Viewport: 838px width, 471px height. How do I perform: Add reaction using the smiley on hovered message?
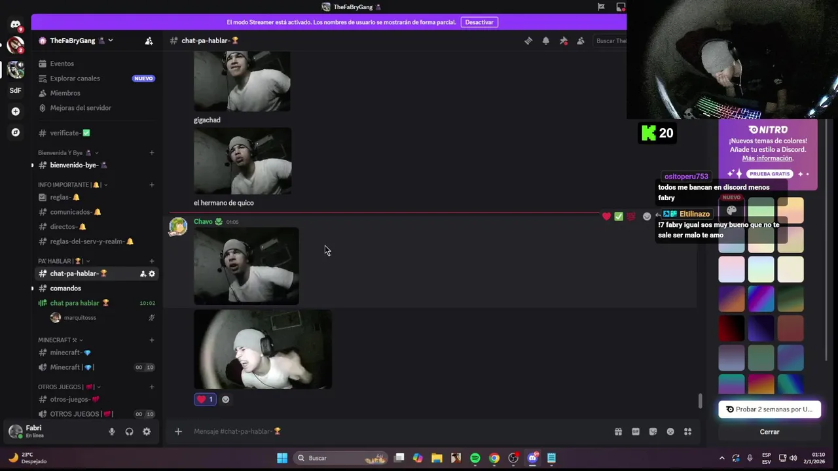(647, 216)
